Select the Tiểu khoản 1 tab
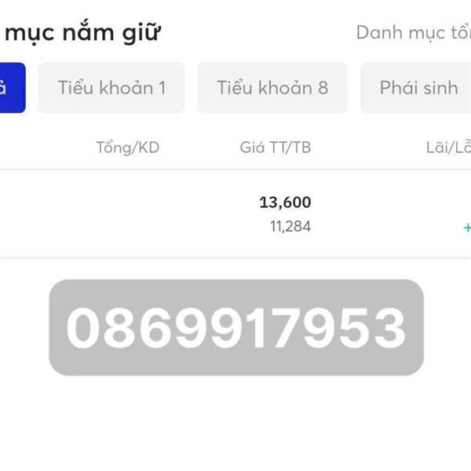 coord(111,88)
